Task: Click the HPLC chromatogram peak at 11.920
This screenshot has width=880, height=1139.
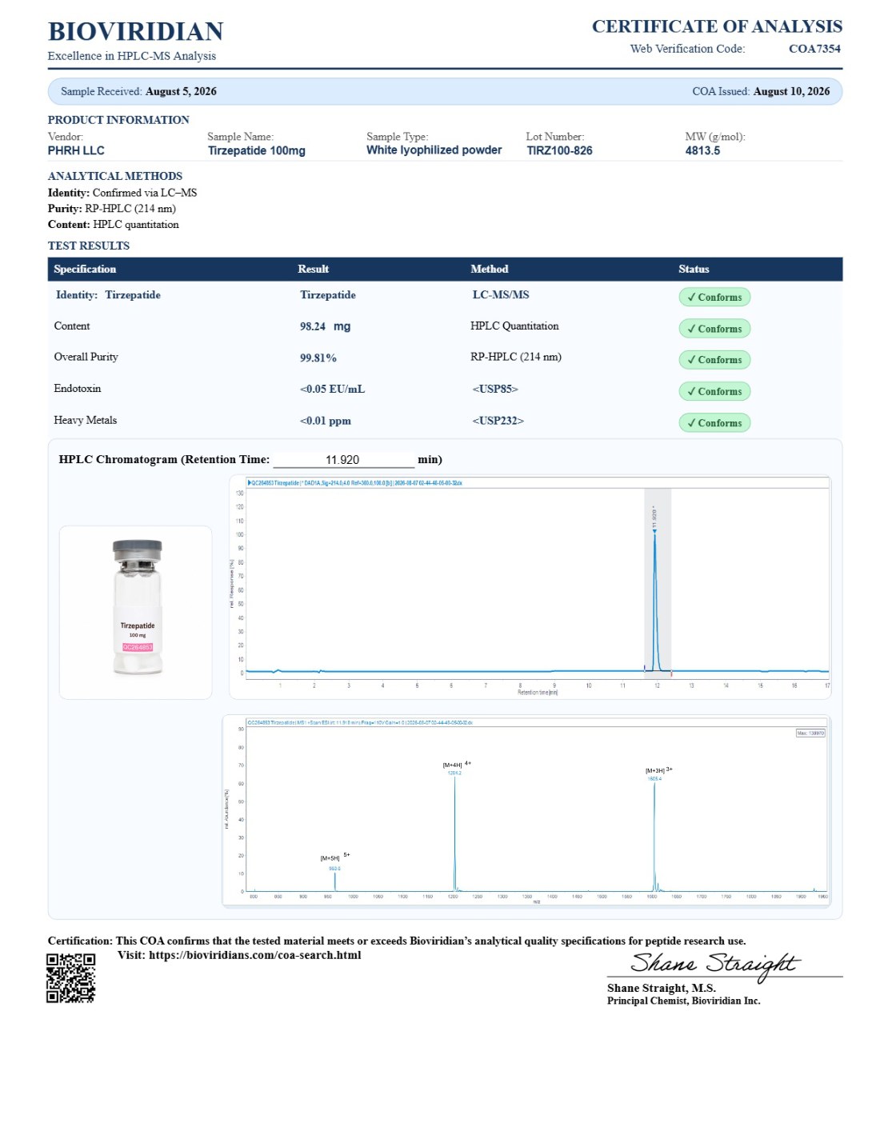Action: click(x=655, y=600)
